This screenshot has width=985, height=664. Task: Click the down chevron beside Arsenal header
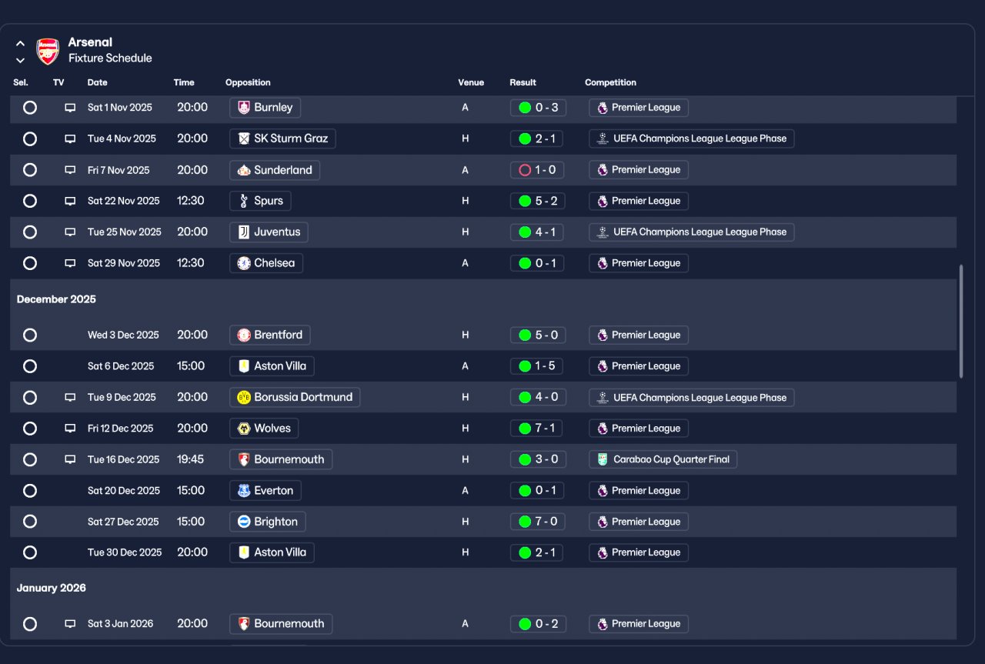click(20, 60)
